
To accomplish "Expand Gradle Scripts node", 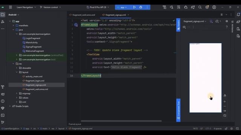I will (10, 106).
